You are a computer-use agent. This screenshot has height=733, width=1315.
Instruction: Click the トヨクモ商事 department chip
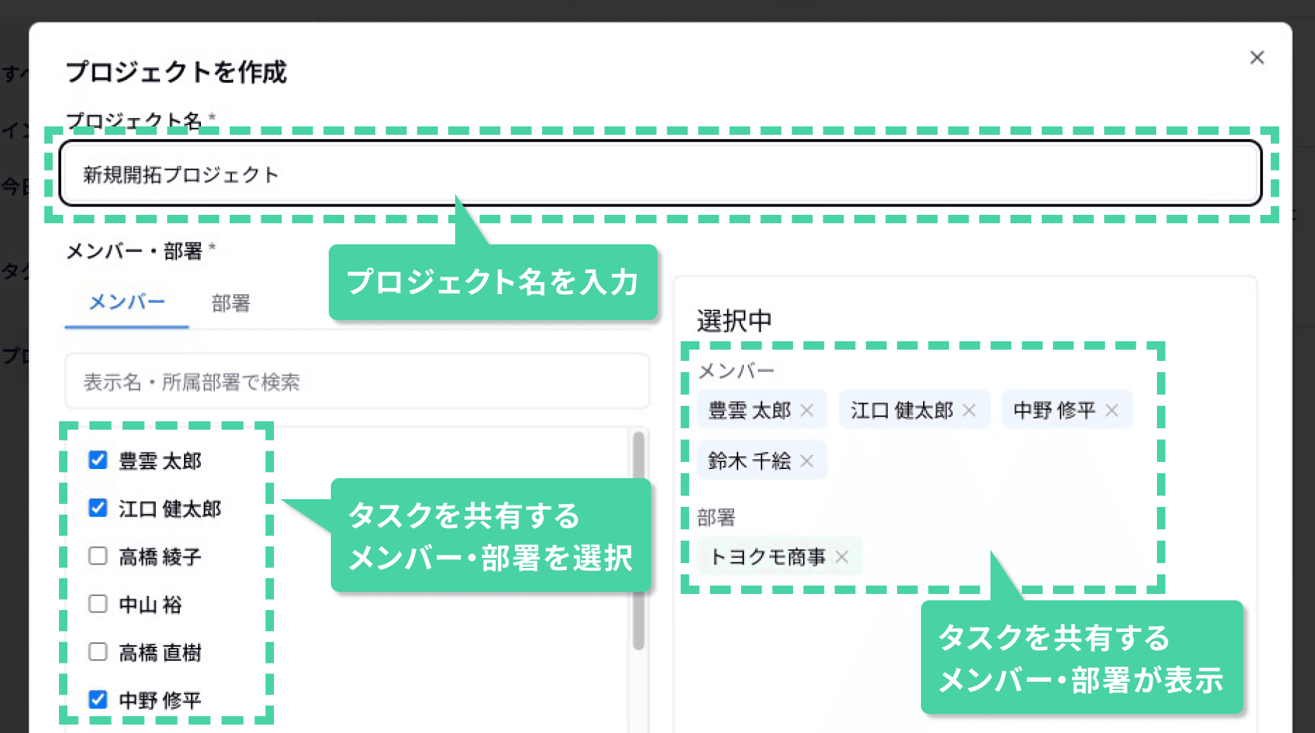click(x=769, y=556)
